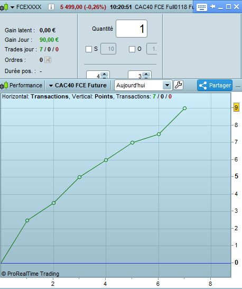The height and width of the screenshot is (289, 242).
Task: Select the fourth transaction point at 6 points
Action: pyautogui.click(x=106, y=160)
